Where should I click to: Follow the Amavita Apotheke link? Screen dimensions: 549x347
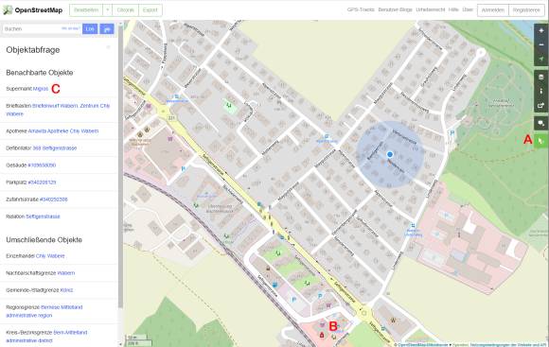(63, 131)
